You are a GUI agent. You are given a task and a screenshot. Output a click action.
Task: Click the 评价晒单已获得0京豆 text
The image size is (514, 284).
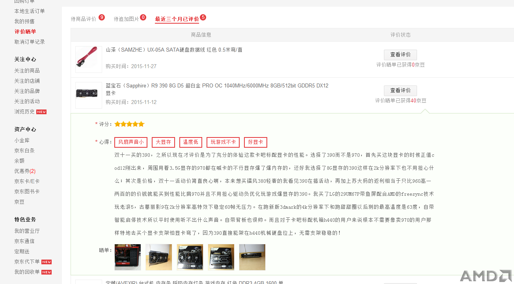pos(400,65)
